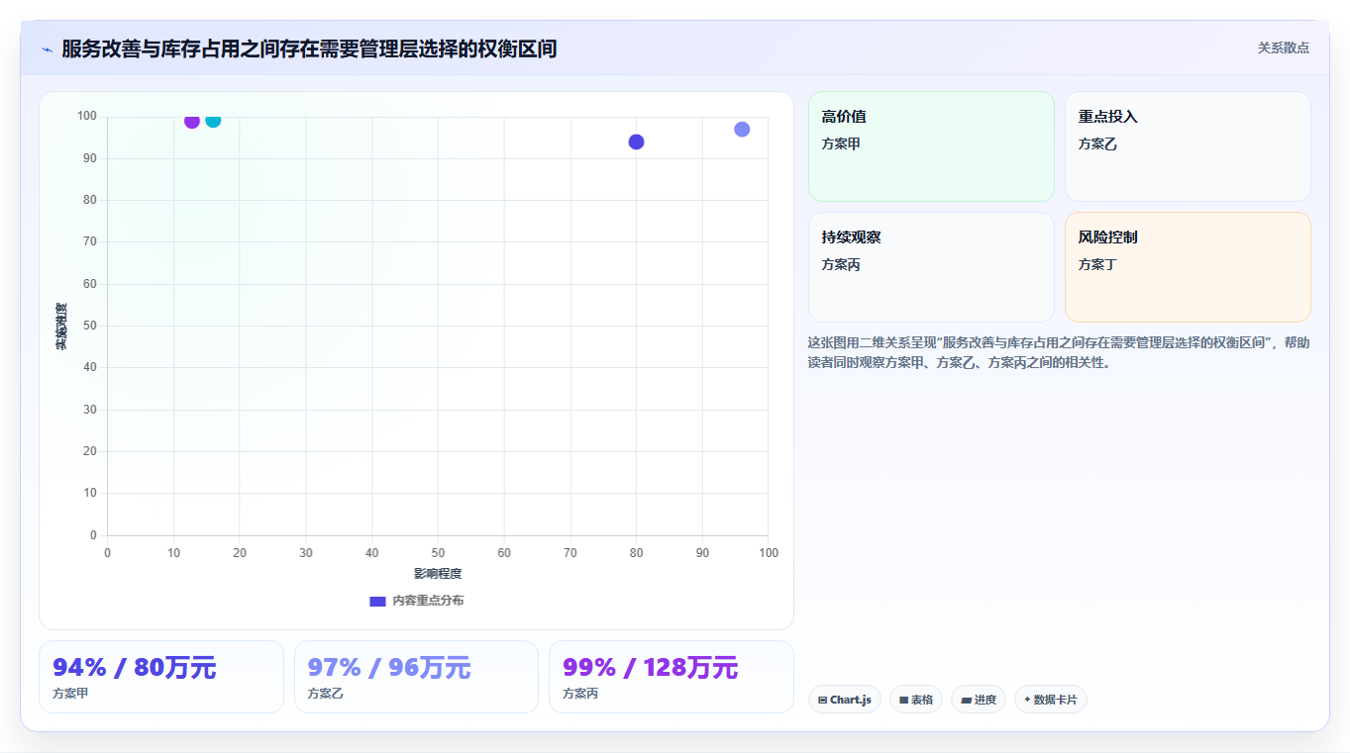Select the purple scatter point near x=13
The height and width of the screenshot is (753, 1350).
tap(192, 121)
